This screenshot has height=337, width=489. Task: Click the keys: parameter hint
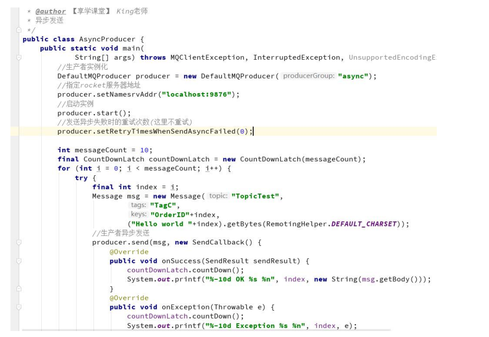pos(138,215)
